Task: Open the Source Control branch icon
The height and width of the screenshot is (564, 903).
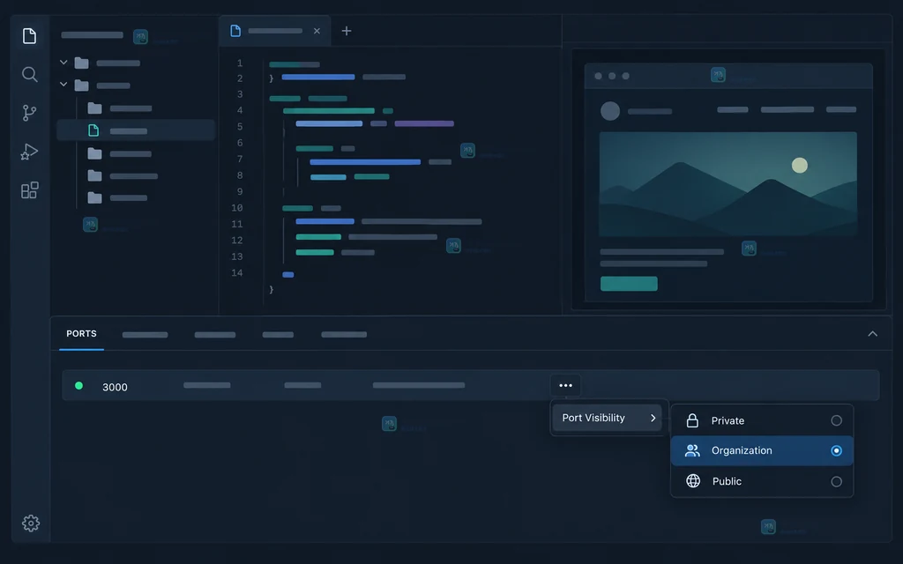Action: click(x=29, y=113)
